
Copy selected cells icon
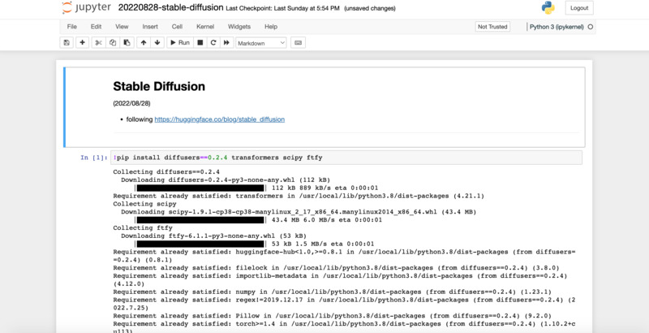pyautogui.click(x=113, y=42)
